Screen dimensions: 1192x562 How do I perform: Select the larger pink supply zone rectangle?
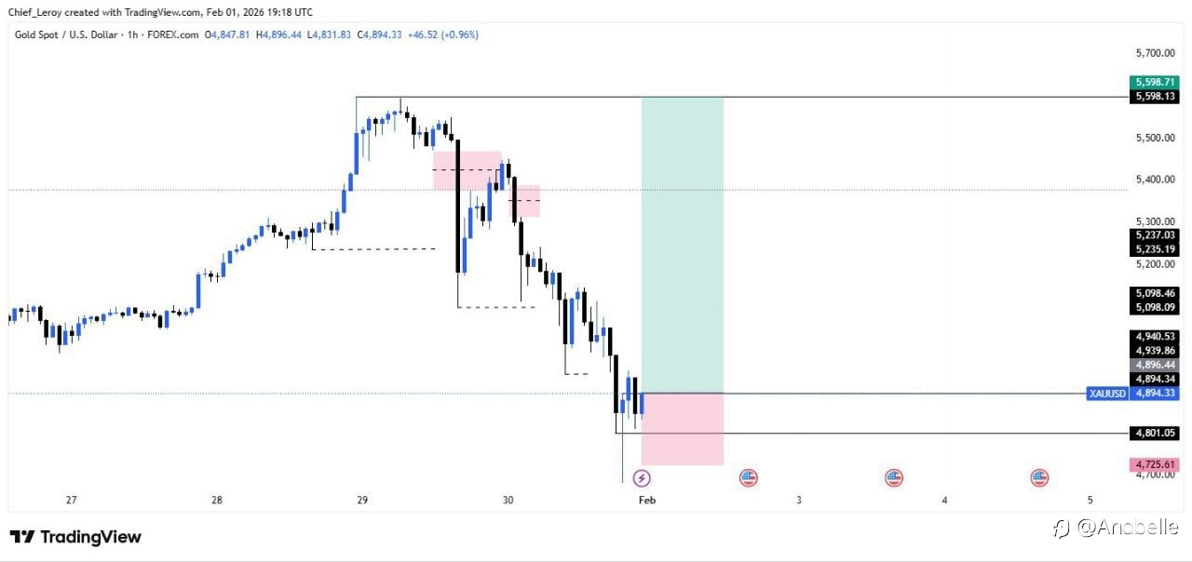(x=467, y=170)
